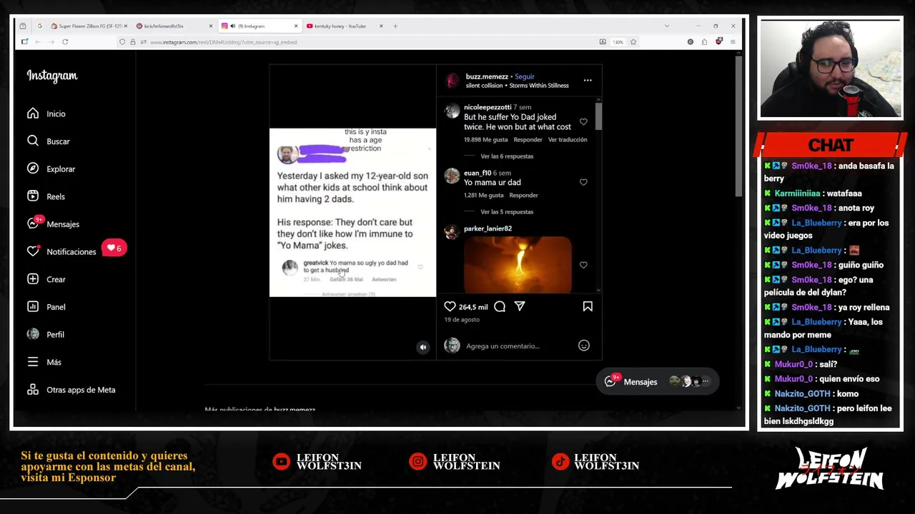Open Reels from the sidebar
The image size is (915, 514).
pos(46,196)
